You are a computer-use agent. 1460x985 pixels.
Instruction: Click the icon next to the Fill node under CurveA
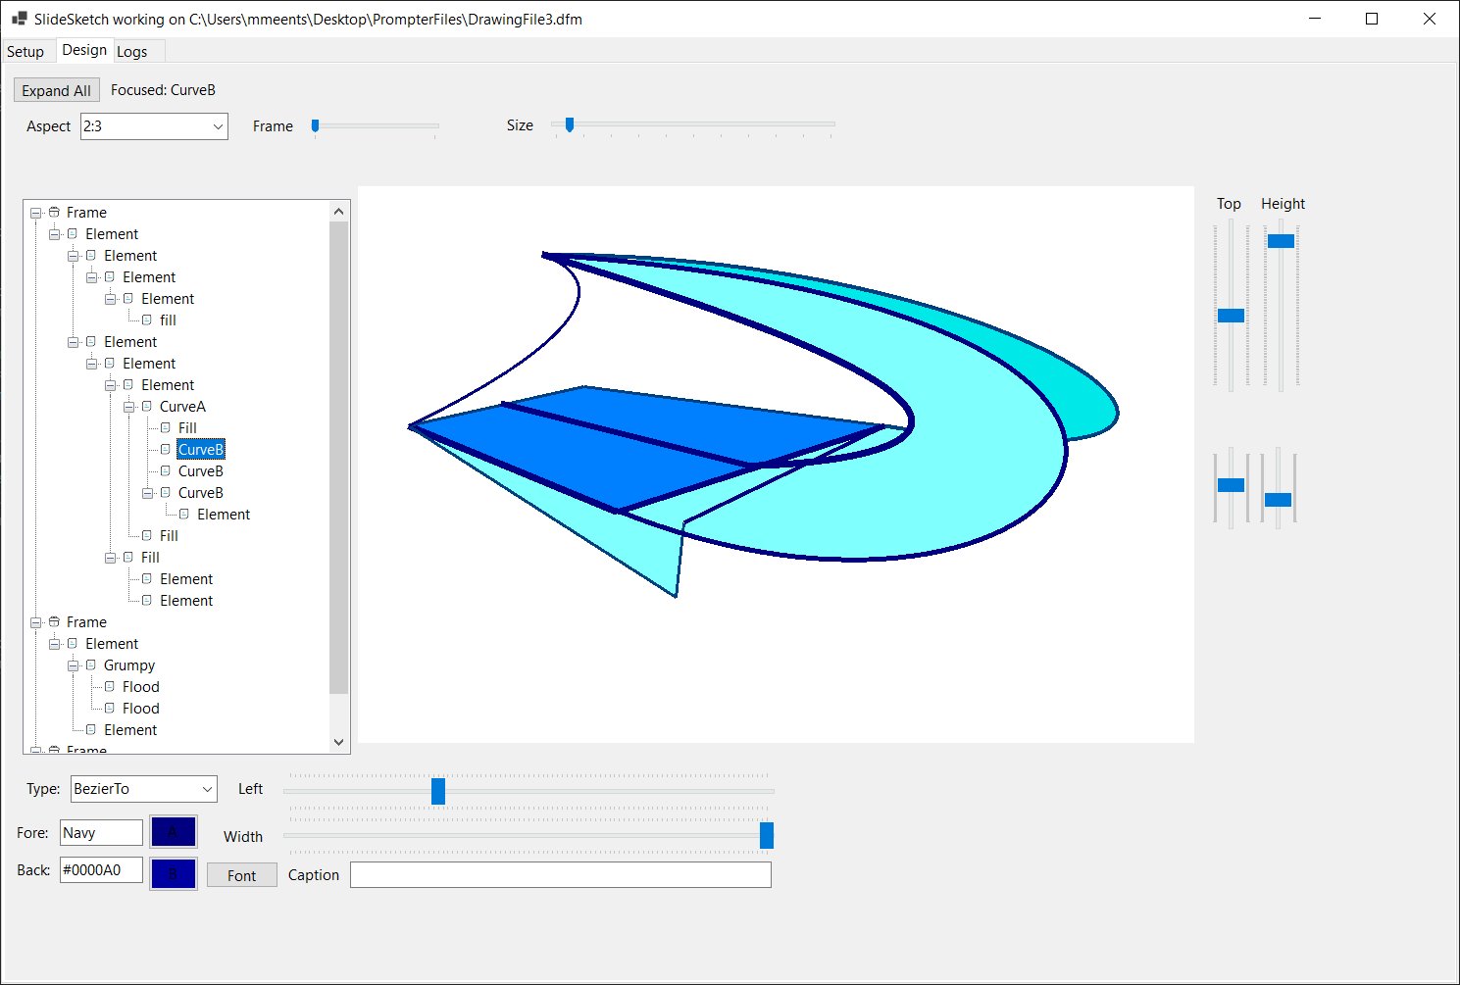click(x=166, y=427)
